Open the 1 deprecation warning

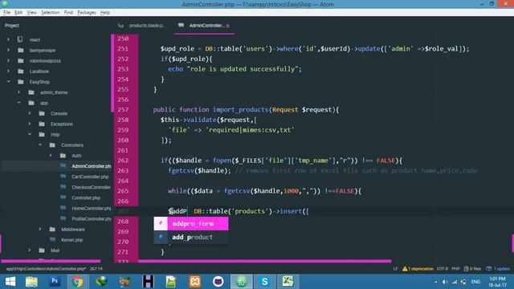click(x=418, y=269)
